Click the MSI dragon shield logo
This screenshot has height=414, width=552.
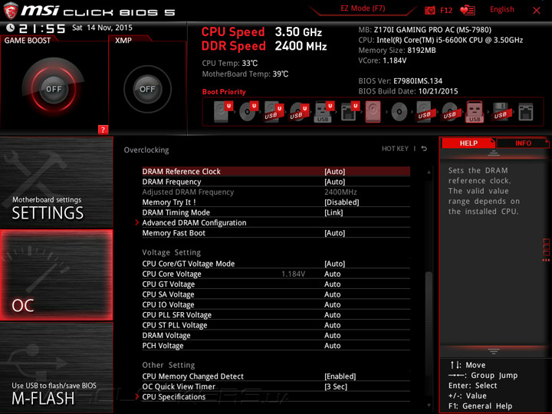pos(11,11)
